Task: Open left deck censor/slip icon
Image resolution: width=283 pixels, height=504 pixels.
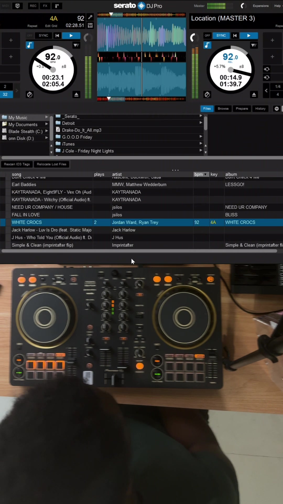Action: [x=29, y=94]
